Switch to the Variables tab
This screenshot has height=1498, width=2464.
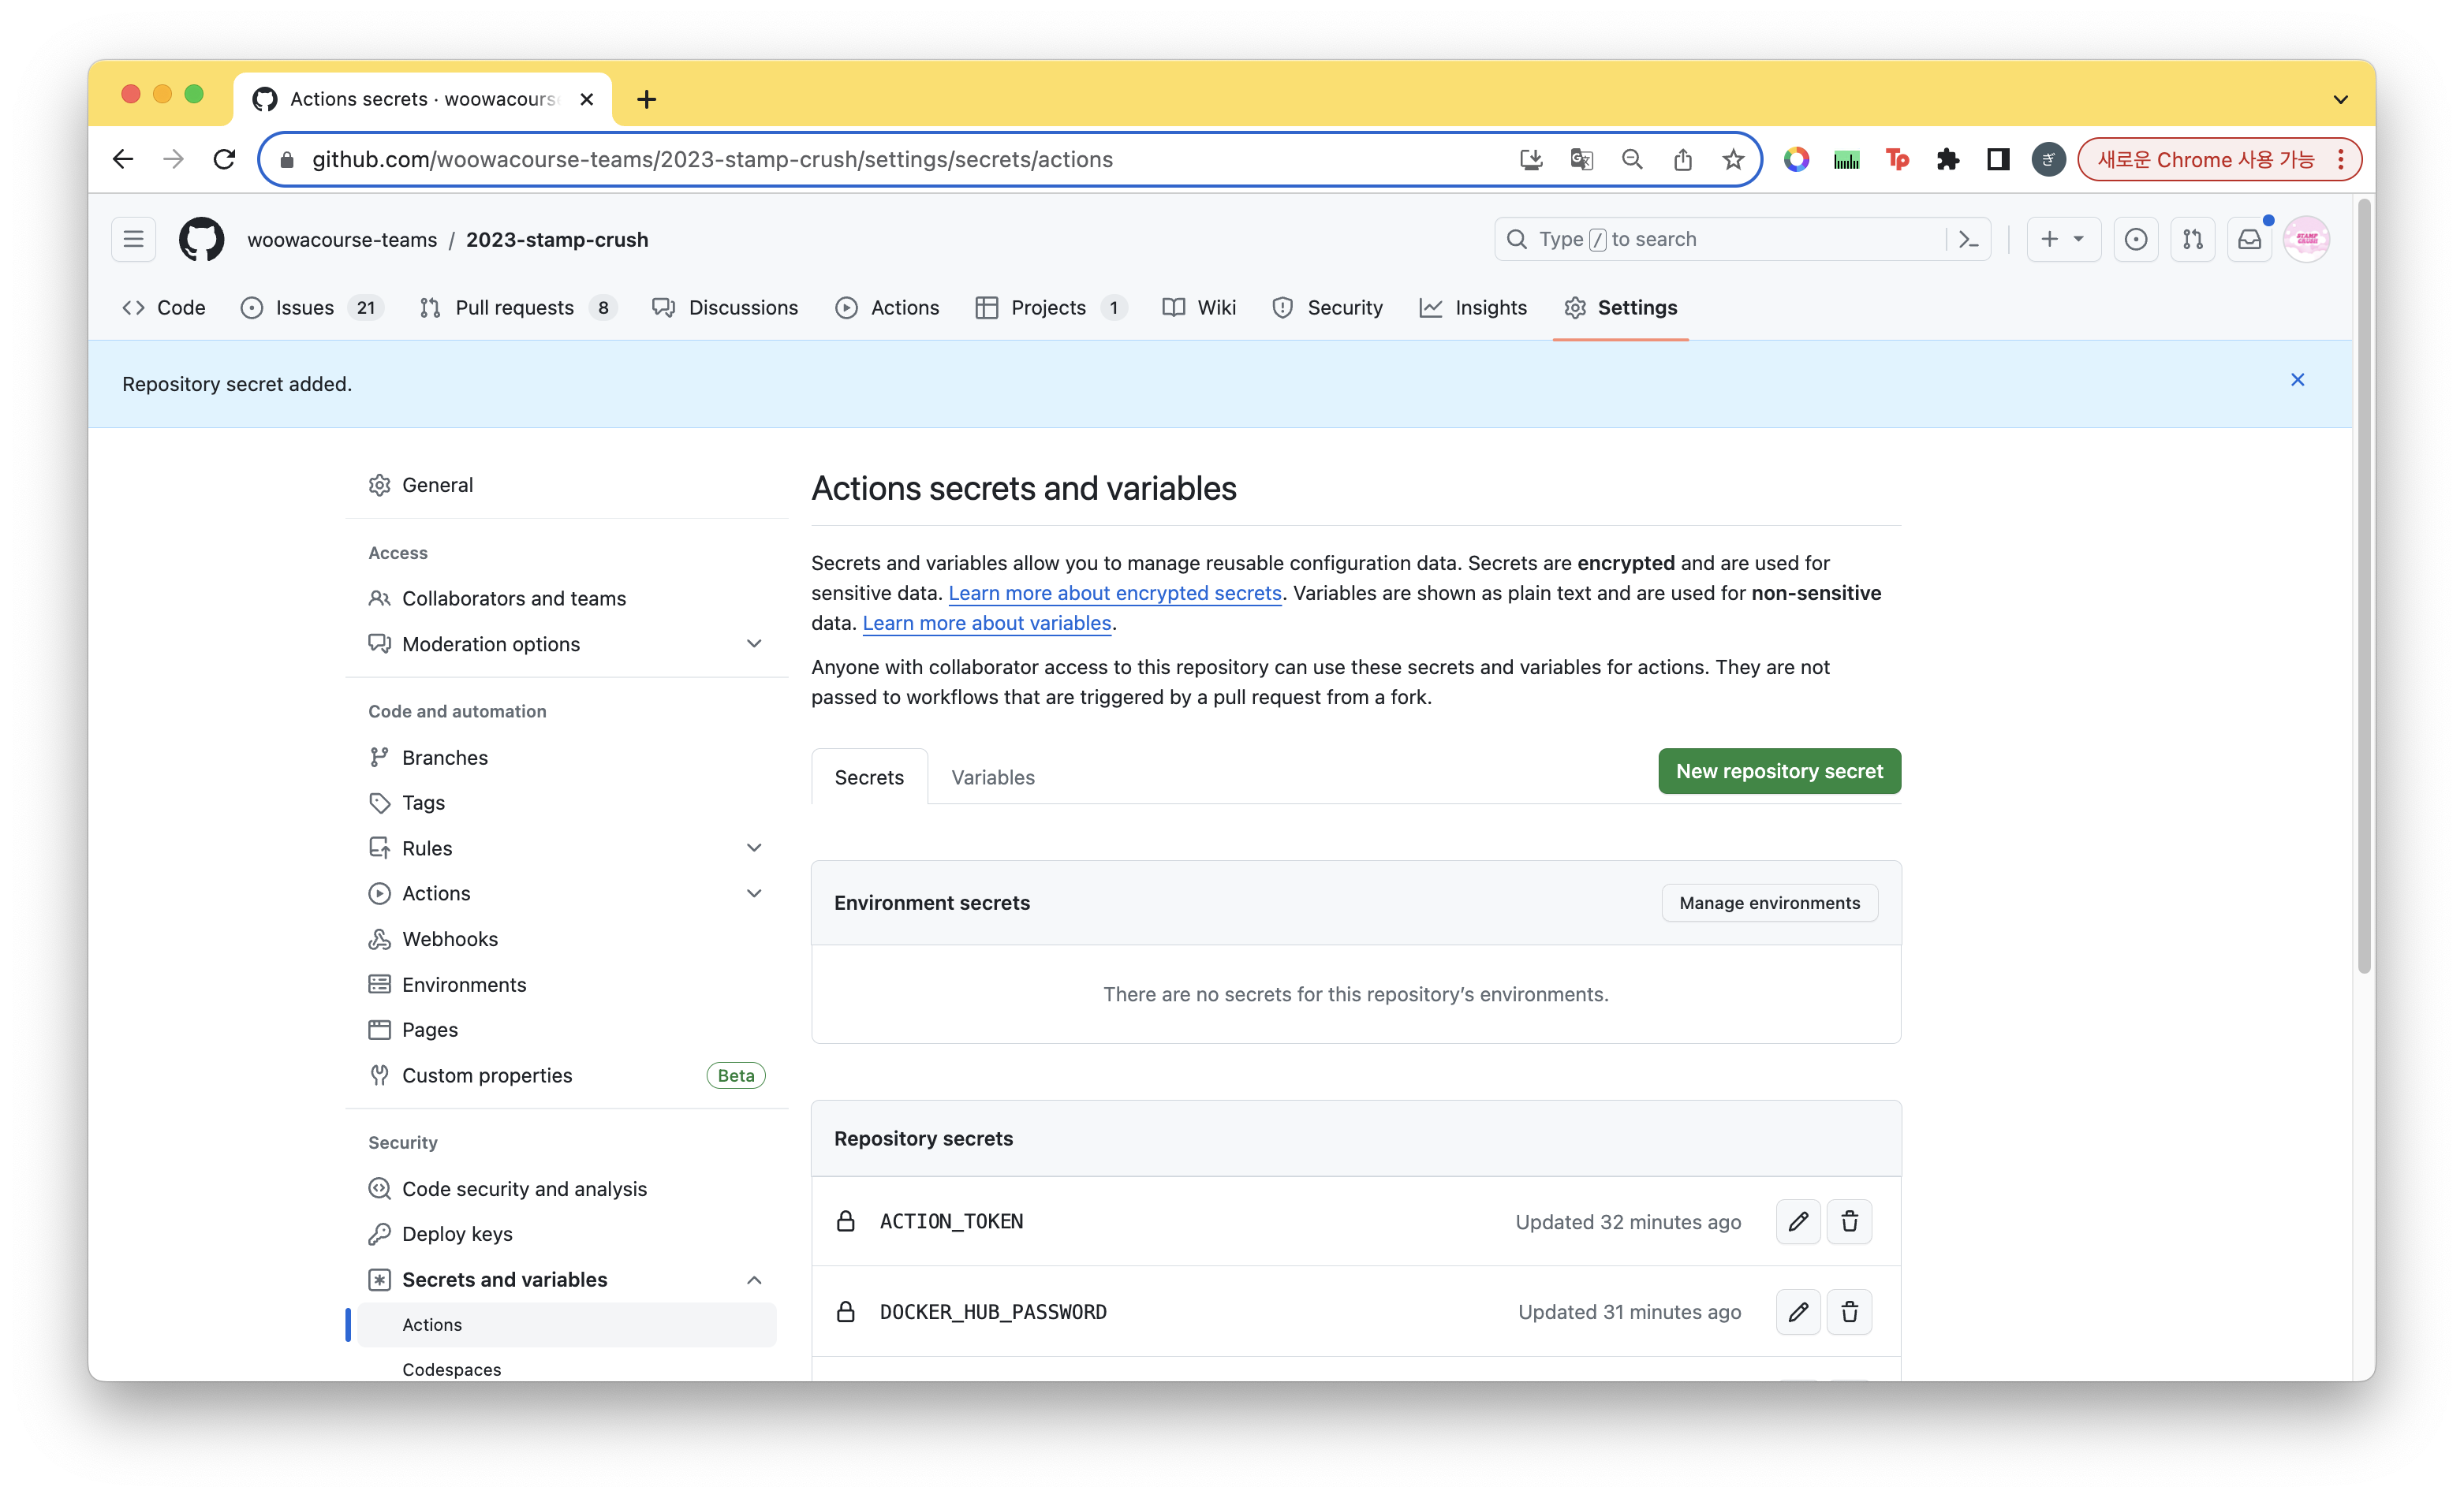pos(992,777)
